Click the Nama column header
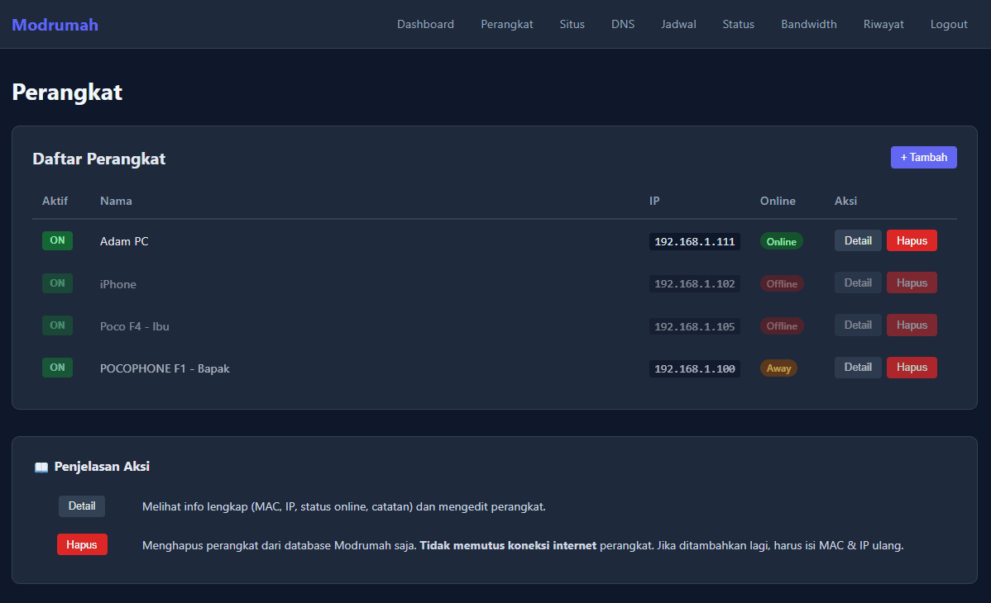 [x=116, y=201]
